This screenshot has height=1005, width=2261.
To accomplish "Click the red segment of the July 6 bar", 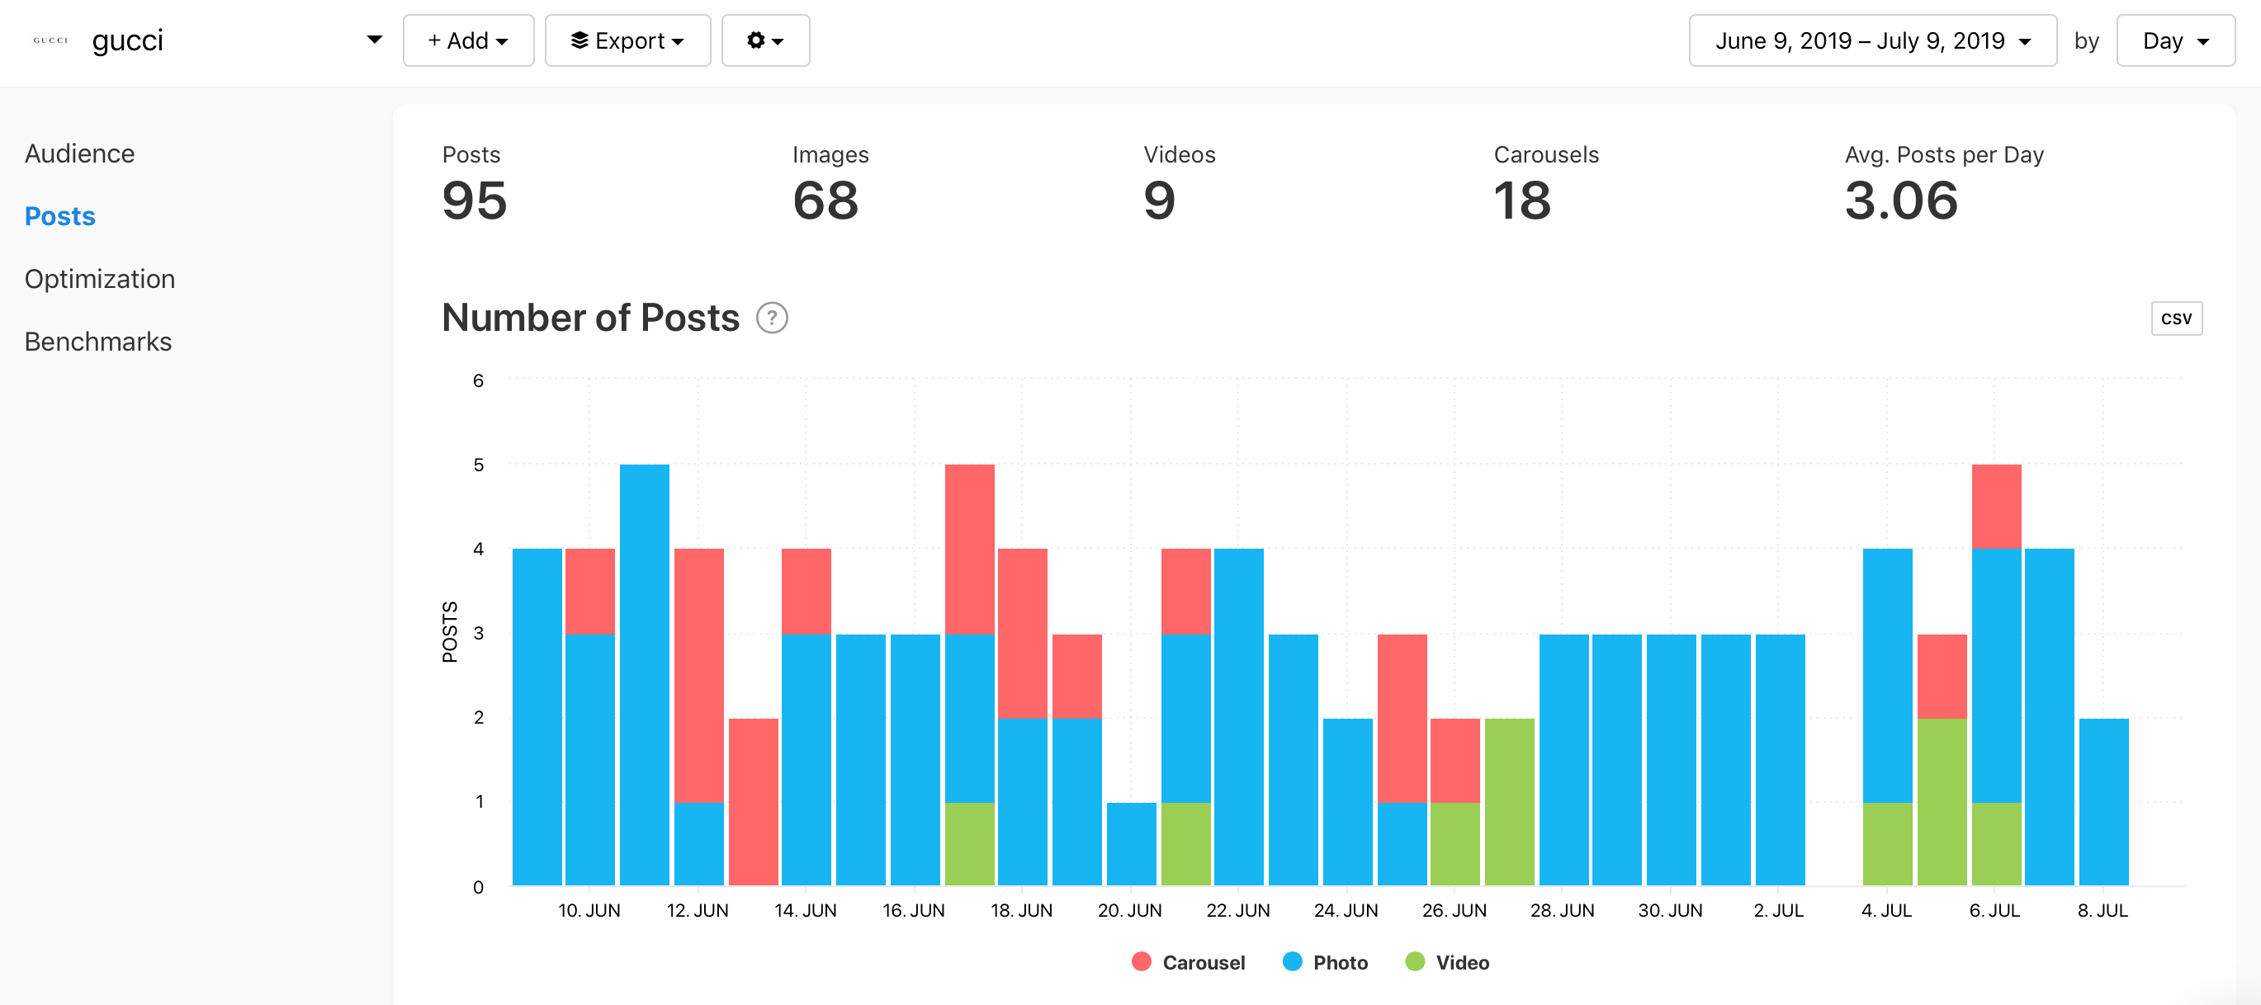I will [x=1996, y=506].
